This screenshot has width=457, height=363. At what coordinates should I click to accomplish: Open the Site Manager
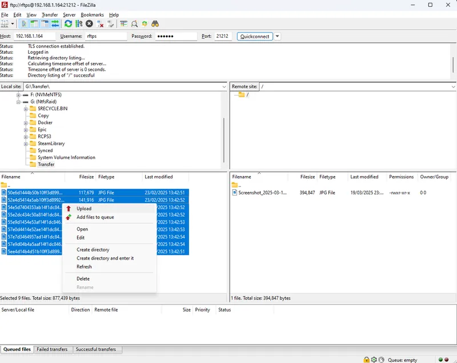[7, 24]
